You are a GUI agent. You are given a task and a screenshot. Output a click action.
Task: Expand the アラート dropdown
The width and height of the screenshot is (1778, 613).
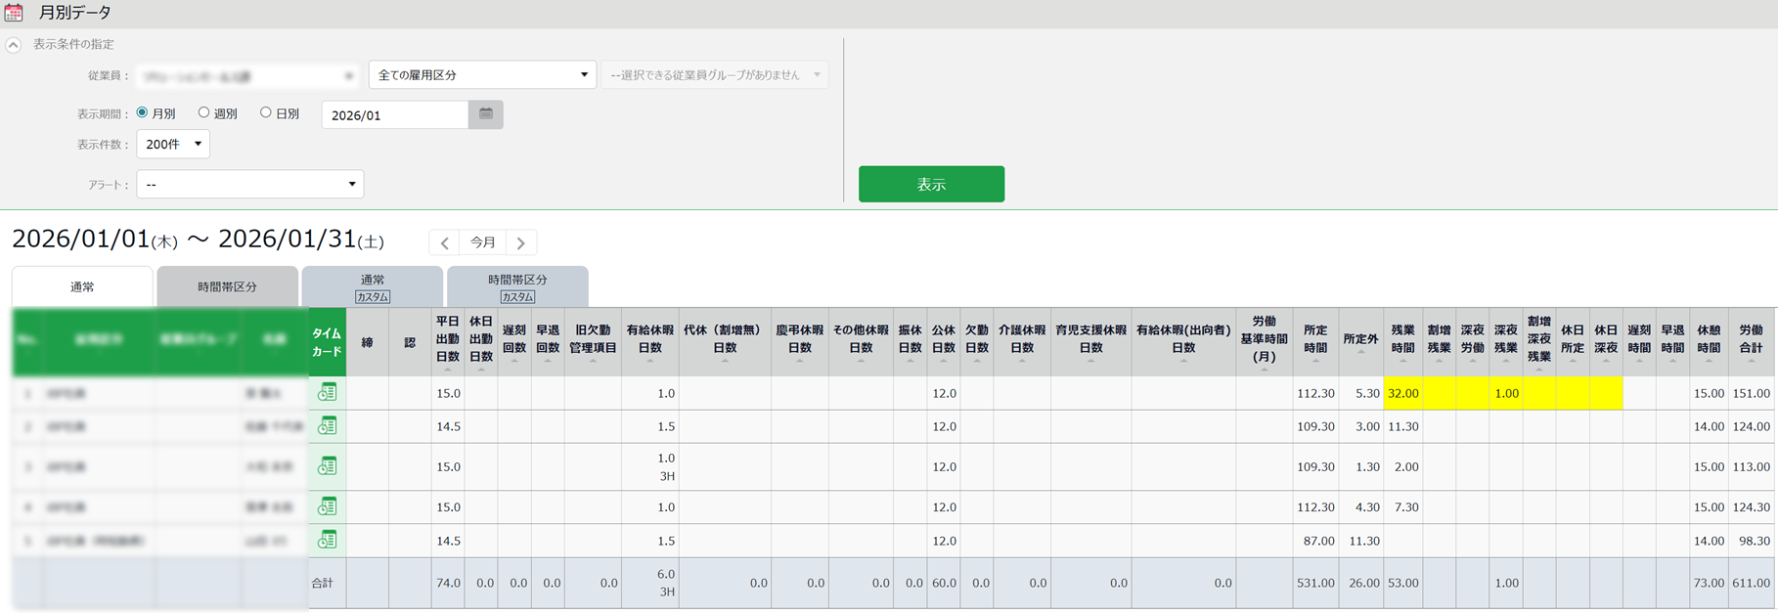(249, 185)
